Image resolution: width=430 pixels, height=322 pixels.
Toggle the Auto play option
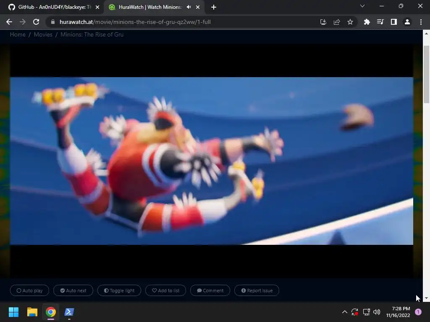(30, 291)
